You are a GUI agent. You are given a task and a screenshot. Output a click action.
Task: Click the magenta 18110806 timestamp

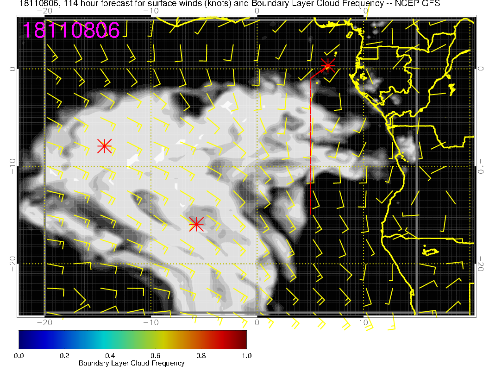point(71,30)
